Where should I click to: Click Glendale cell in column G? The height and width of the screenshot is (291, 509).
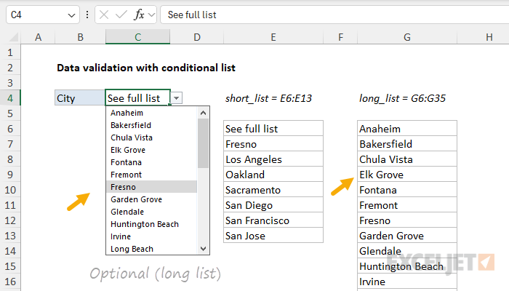[x=407, y=250]
